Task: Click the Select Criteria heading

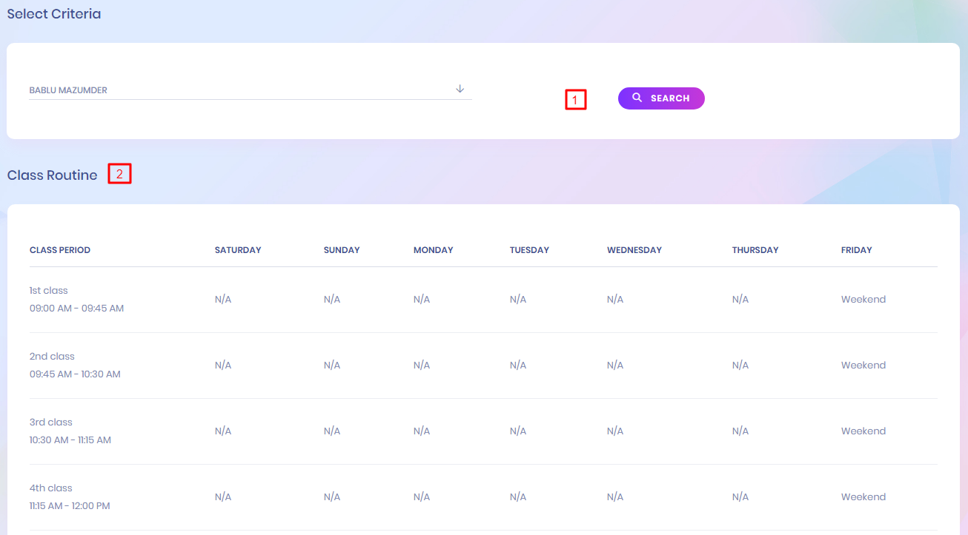Action: [x=54, y=14]
